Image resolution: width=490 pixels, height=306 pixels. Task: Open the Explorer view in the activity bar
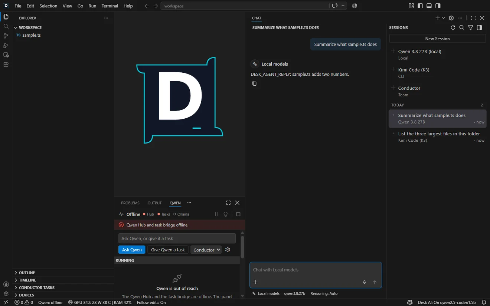tap(6, 17)
